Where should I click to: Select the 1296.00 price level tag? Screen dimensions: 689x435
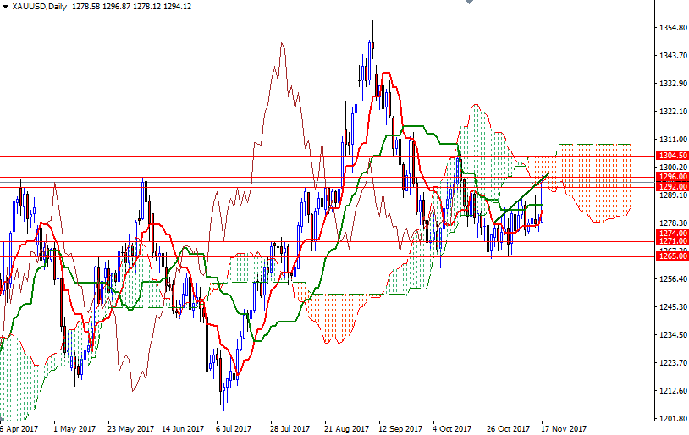click(672, 177)
